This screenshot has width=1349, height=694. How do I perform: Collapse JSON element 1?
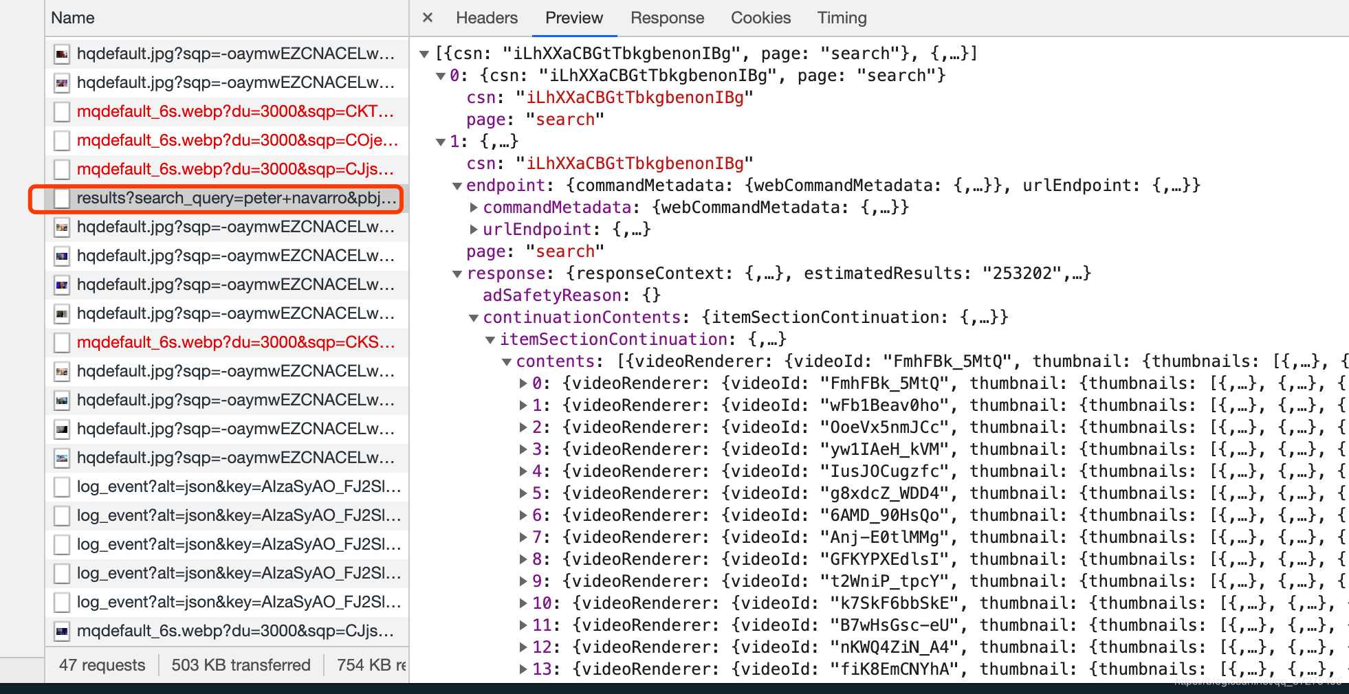pyautogui.click(x=441, y=142)
